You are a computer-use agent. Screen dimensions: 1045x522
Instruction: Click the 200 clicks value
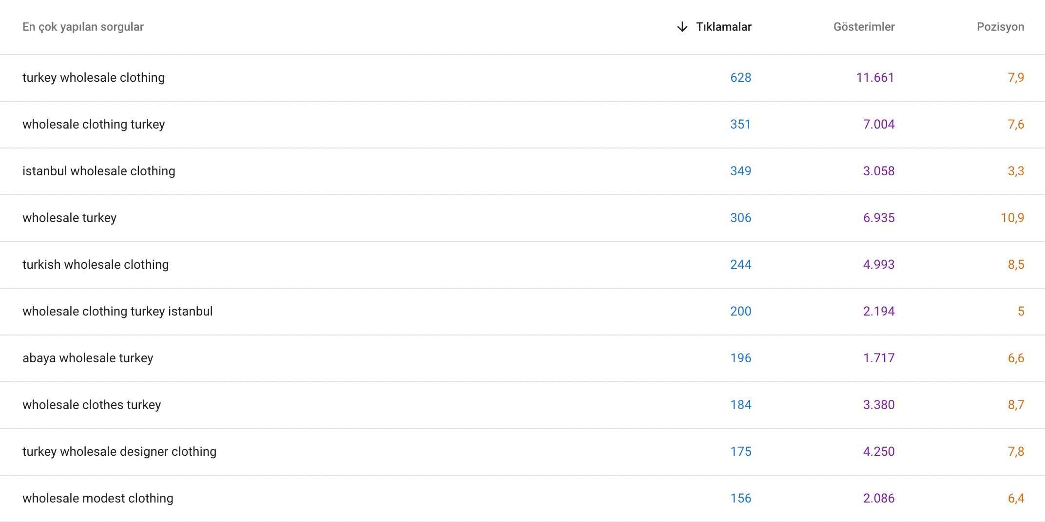[x=740, y=311]
